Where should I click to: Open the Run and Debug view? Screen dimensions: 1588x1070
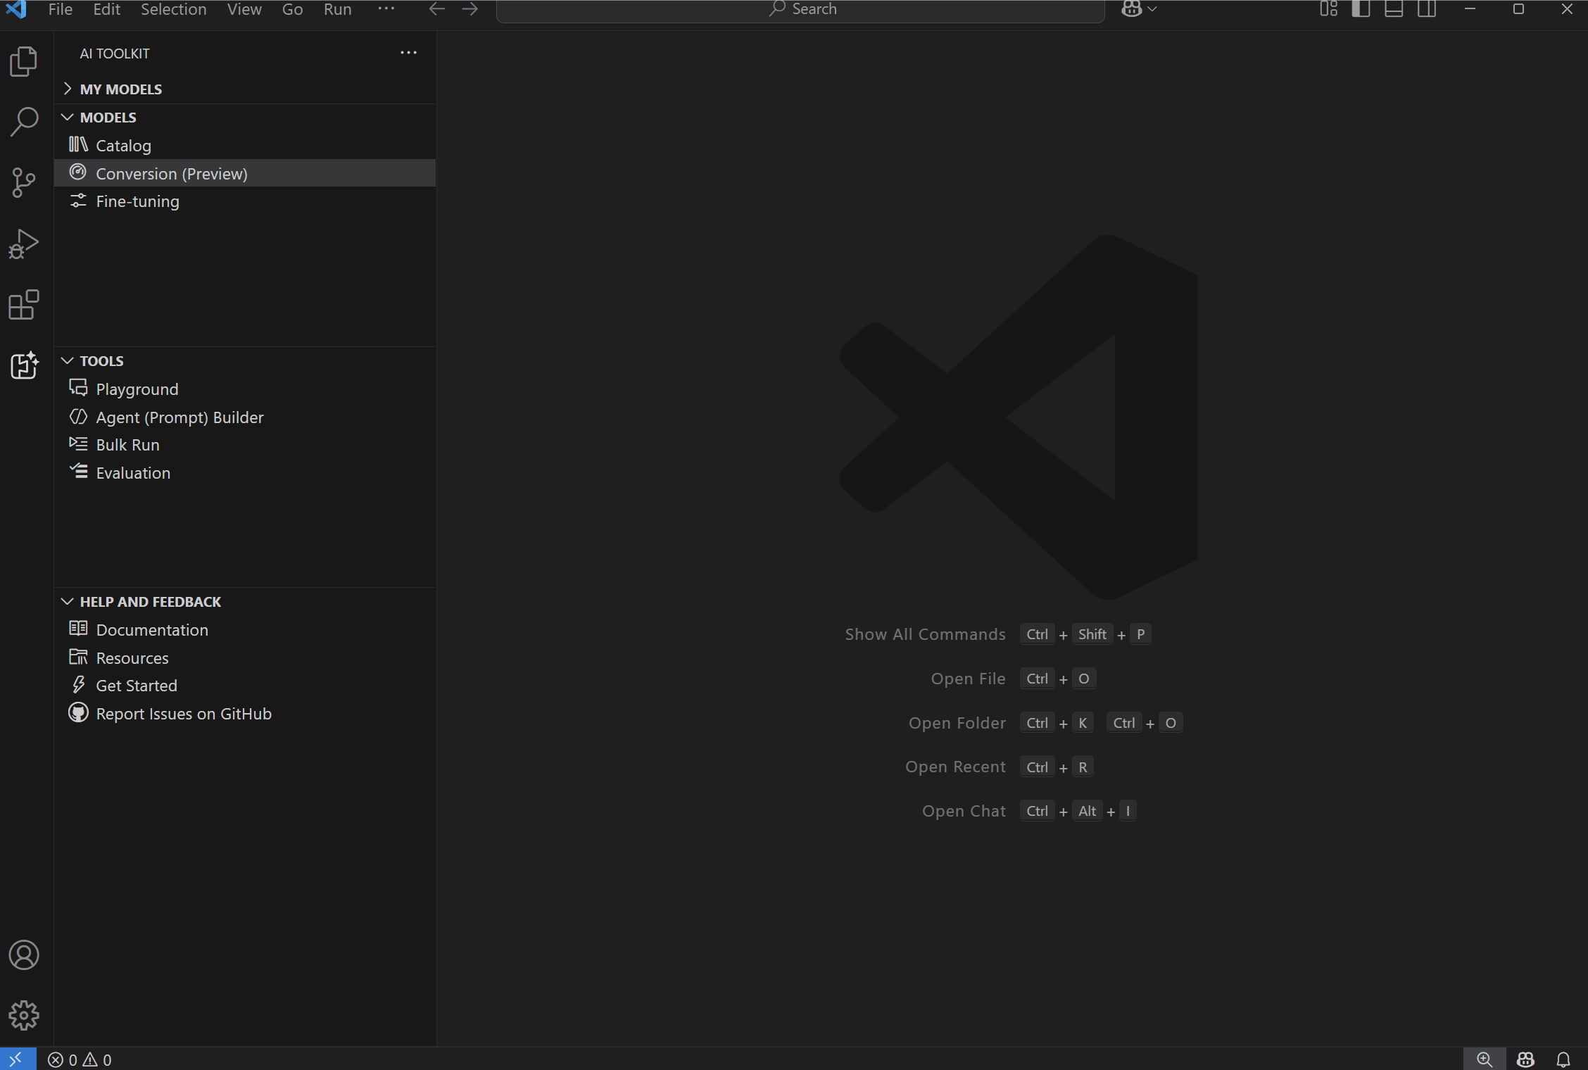[x=24, y=244]
